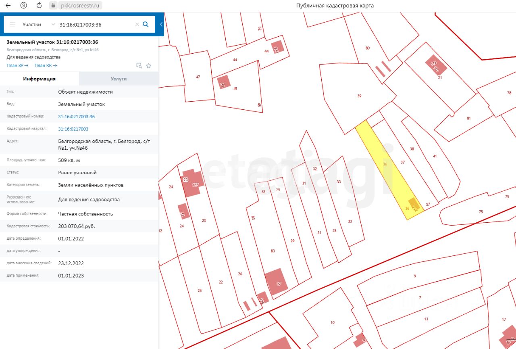Screen dimensions: 516x349
Task: Switch to the Услуги tab
Action: coord(119,79)
